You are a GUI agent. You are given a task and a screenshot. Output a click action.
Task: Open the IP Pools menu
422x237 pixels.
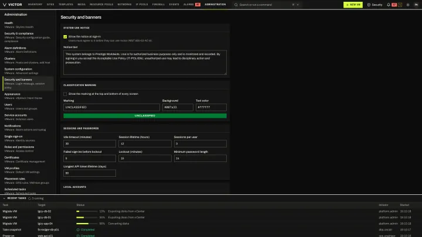click(x=142, y=5)
